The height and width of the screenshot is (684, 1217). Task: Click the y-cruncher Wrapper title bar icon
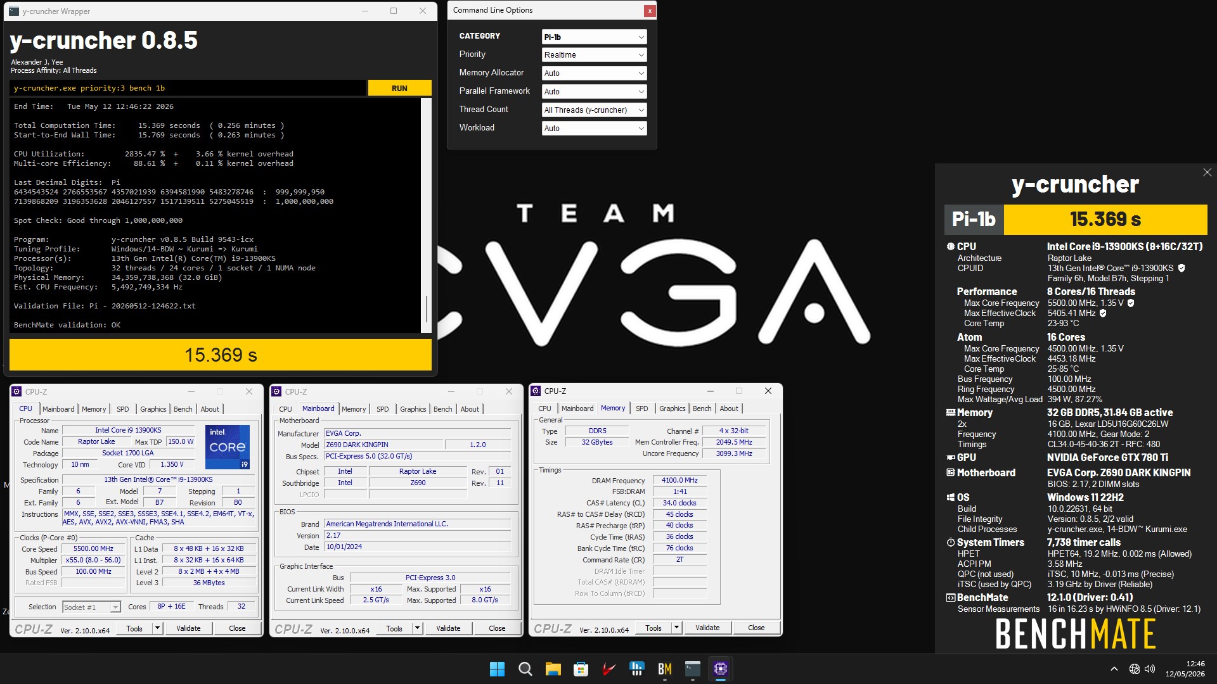14,11
